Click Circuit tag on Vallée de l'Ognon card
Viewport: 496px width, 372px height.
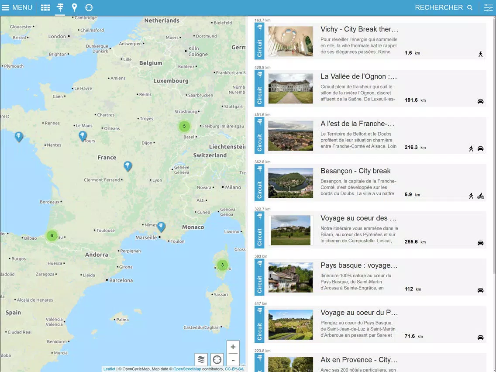(259, 88)
